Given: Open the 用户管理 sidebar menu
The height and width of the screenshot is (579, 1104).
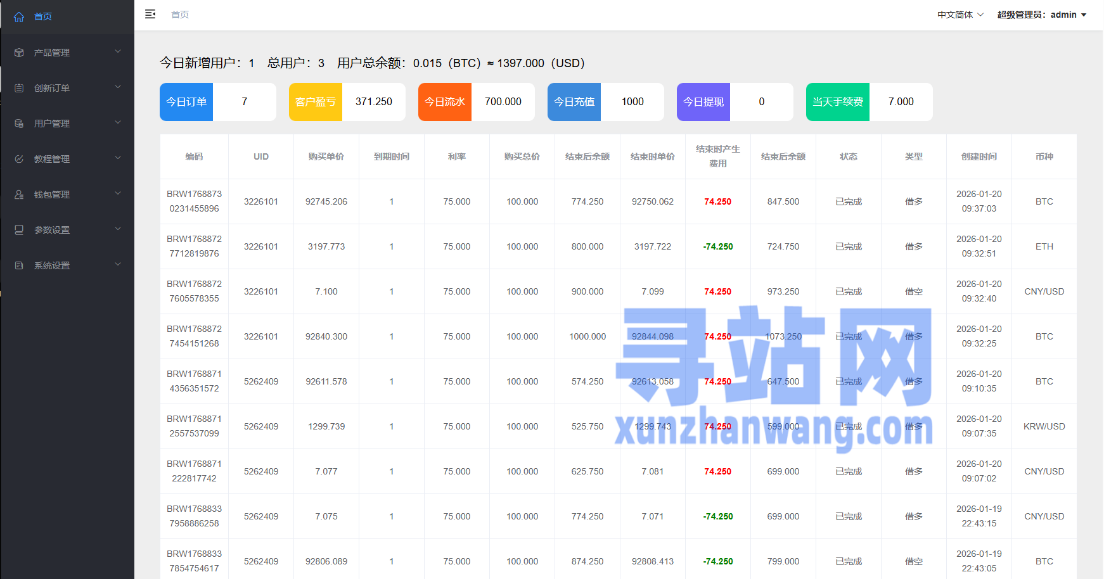Looking at the screenshot, I should 52,124.
